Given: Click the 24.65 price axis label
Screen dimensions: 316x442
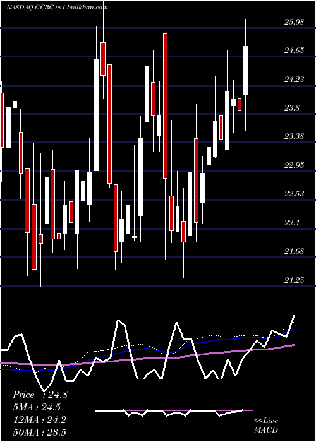Looking at the screenshot, I should coord(295,51).
